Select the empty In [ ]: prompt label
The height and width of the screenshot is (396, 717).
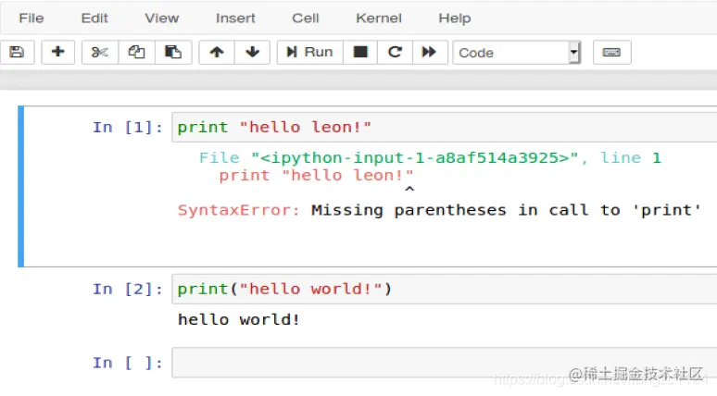click(x=128, y=363)
